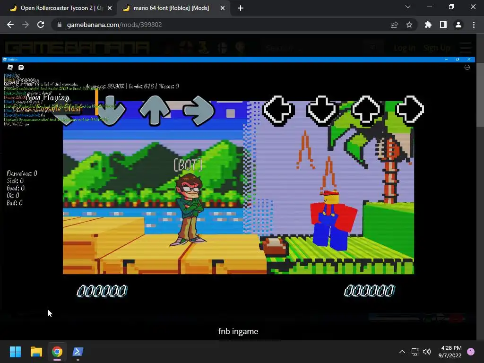Open the Windows Start menu

[15, 352]
